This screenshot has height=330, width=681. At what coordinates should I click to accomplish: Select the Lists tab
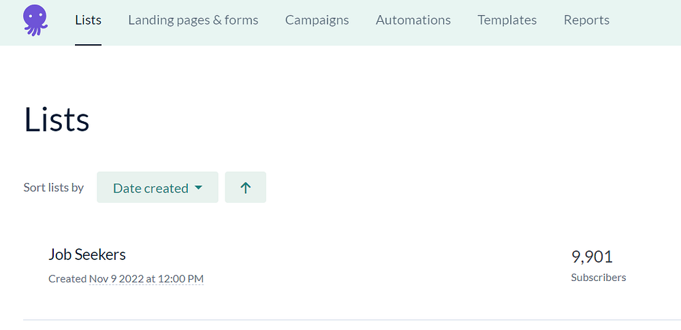point(88,20)
